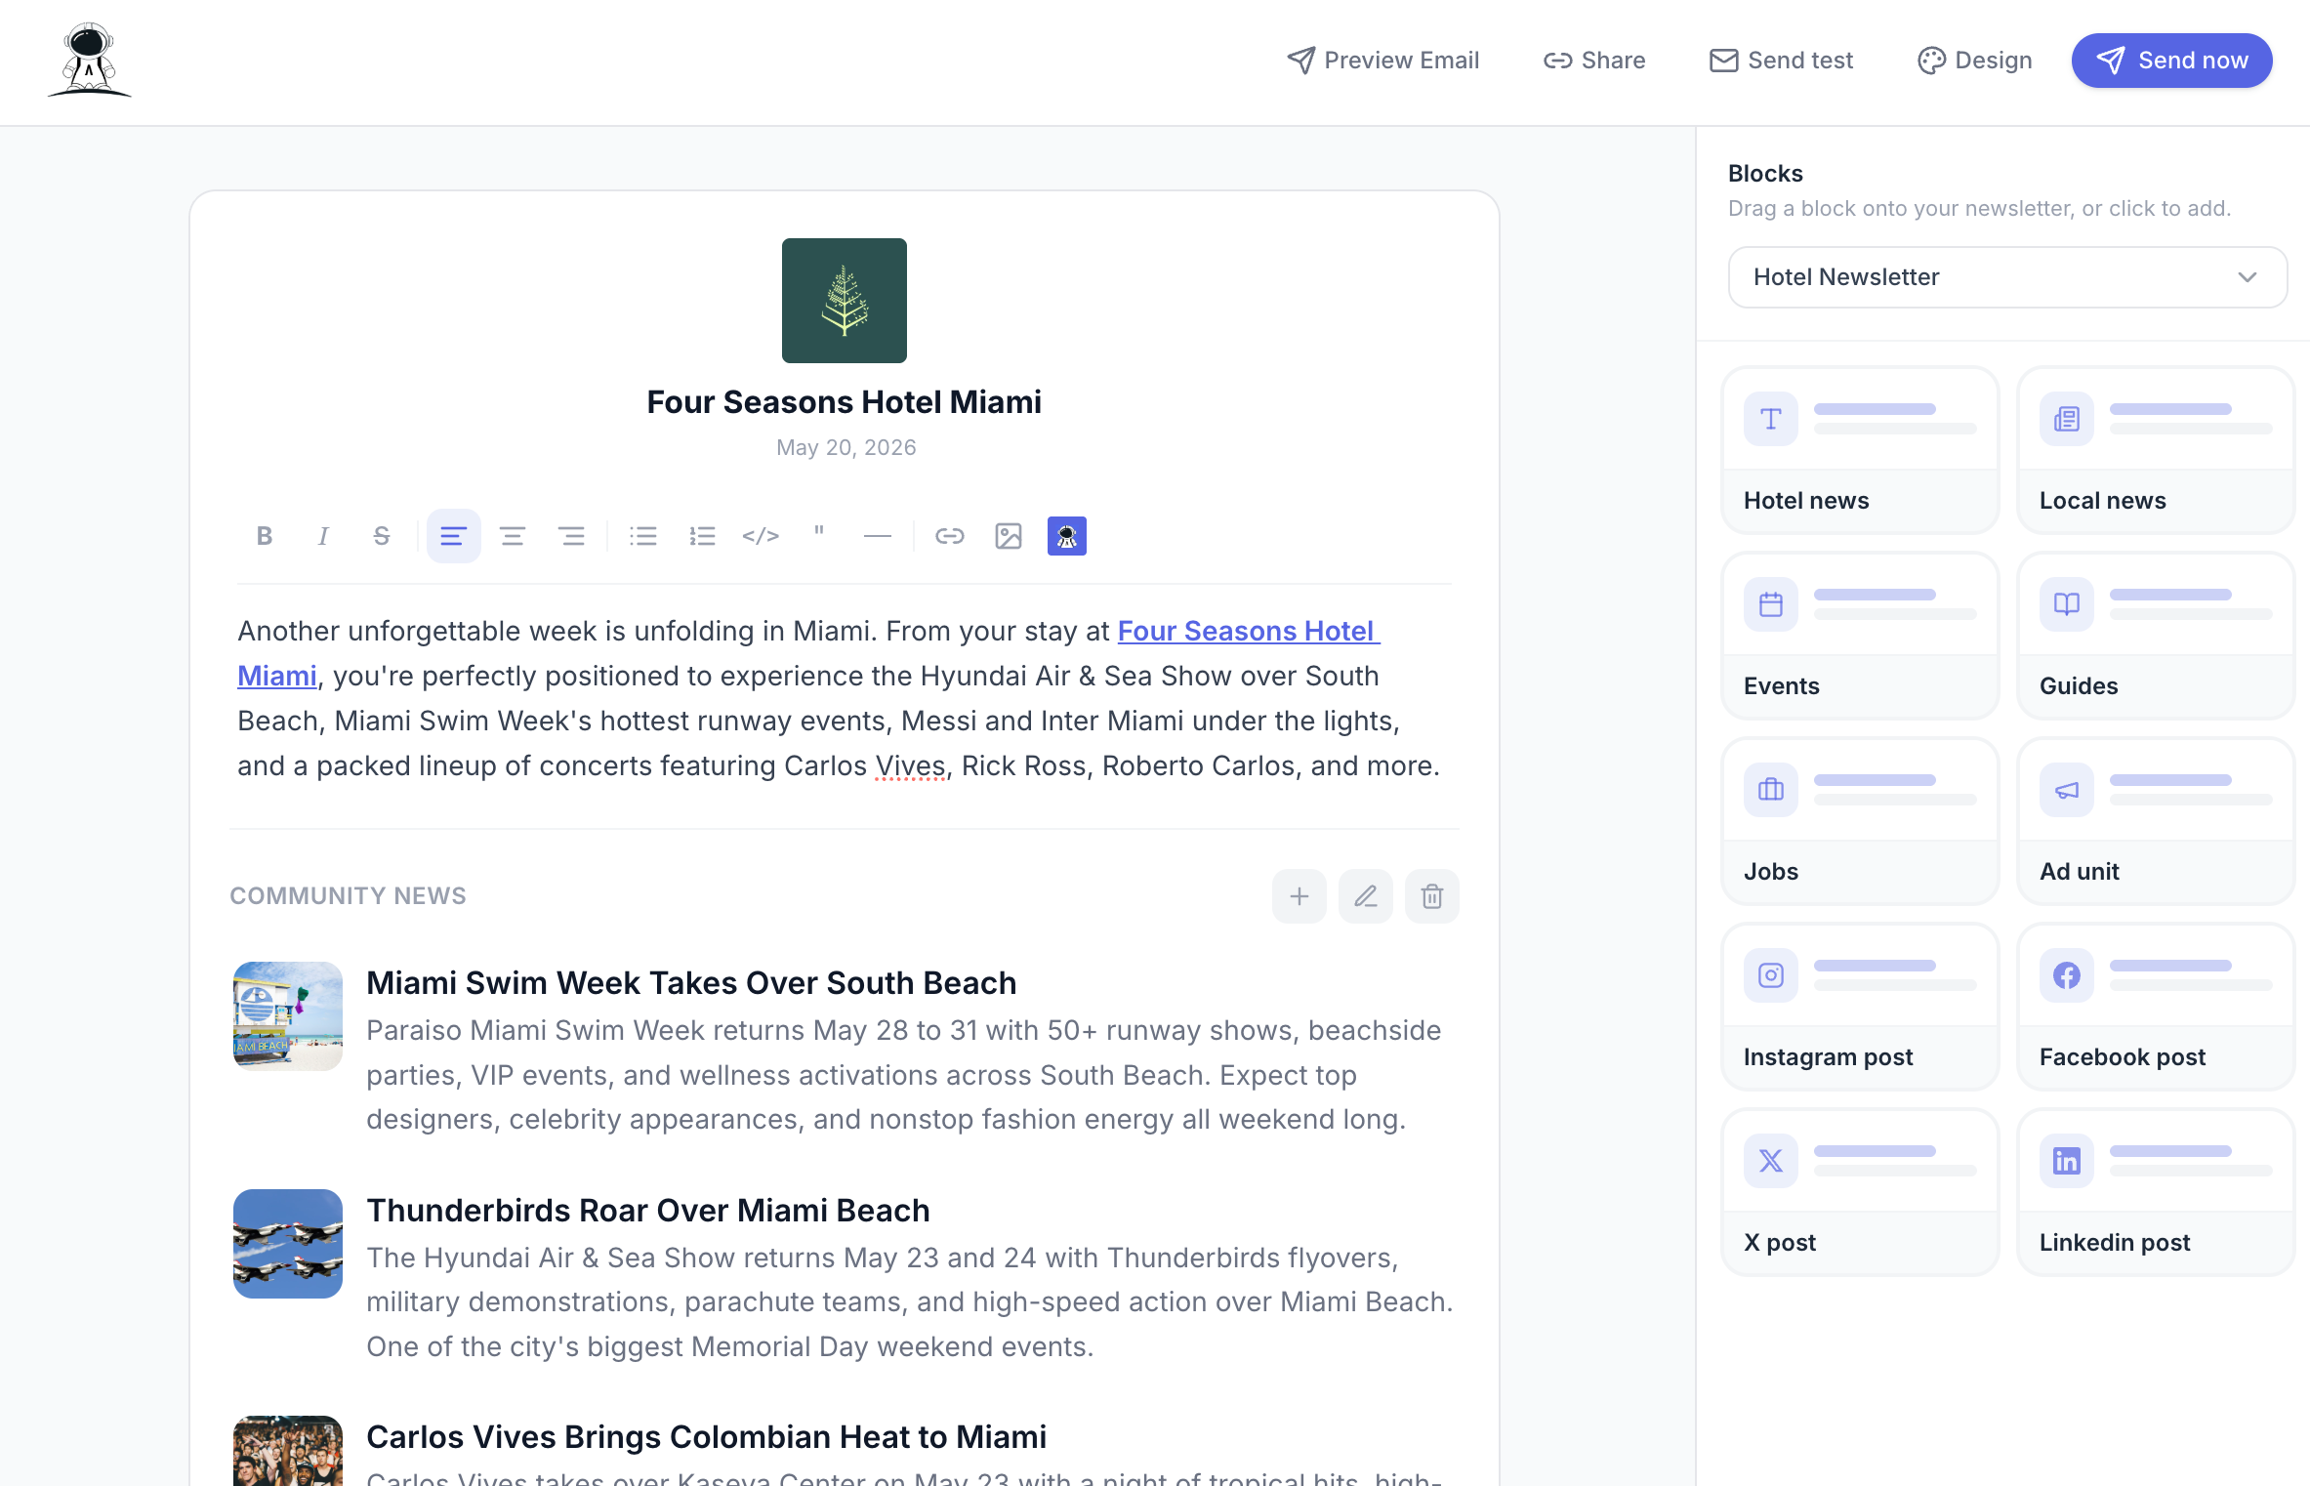2310x1486 pixels.
Task: Click the date May 20, 2026
Action: pyautogui.click(x=846, y=447)
